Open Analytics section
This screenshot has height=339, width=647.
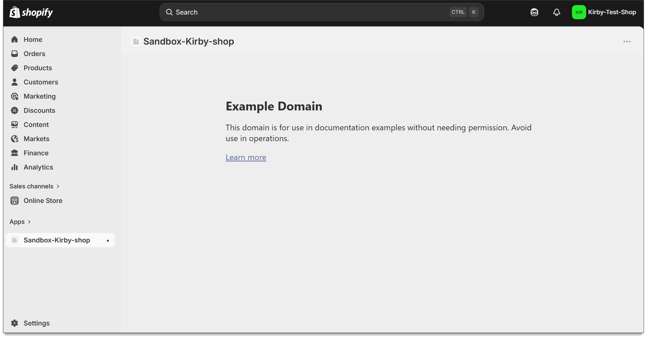click(x=60, y=167)
